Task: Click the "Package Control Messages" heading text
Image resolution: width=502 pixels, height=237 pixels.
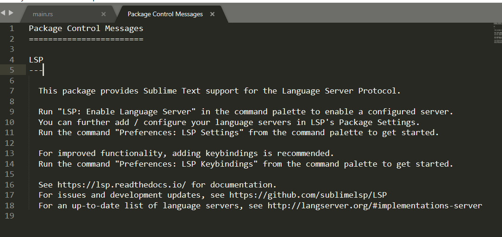Action: (86, 28)
